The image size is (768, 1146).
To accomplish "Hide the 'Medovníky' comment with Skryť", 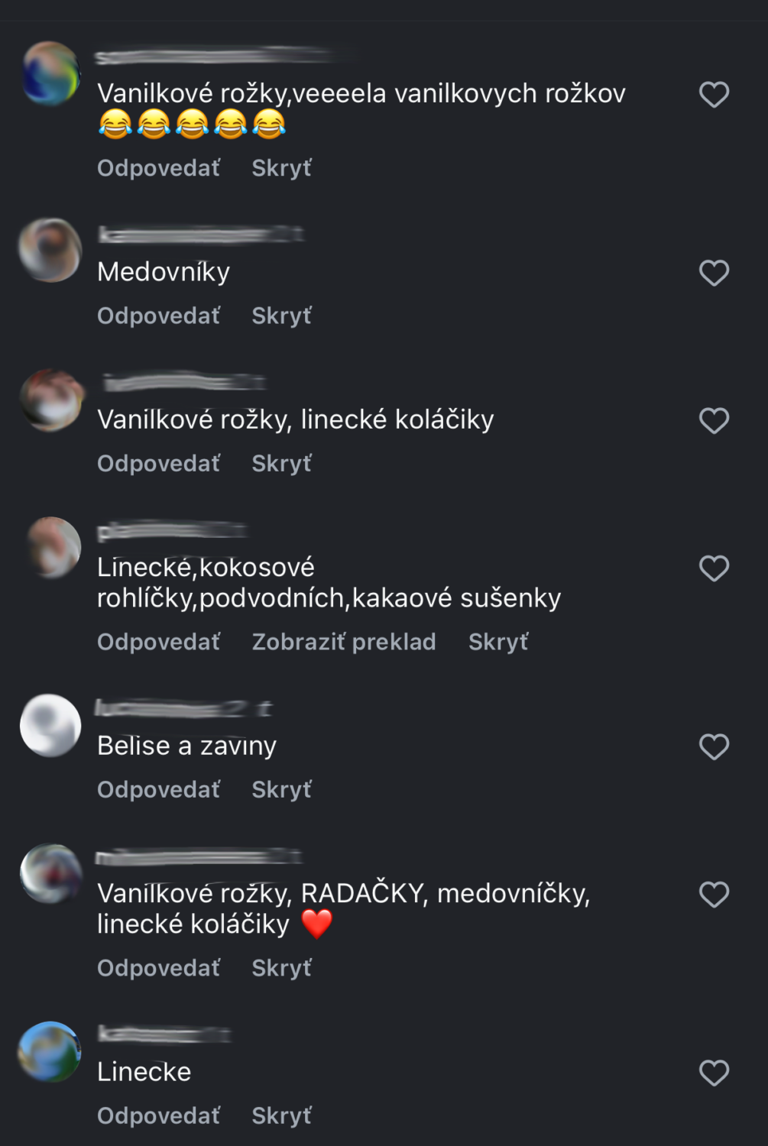I will (x=282, y=316).
